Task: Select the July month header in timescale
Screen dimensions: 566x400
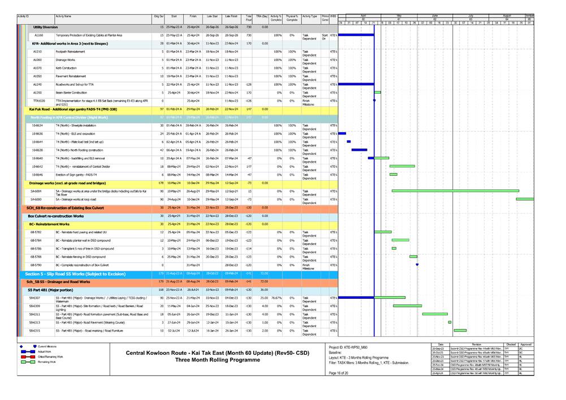Action: click(x=470, y=16)
